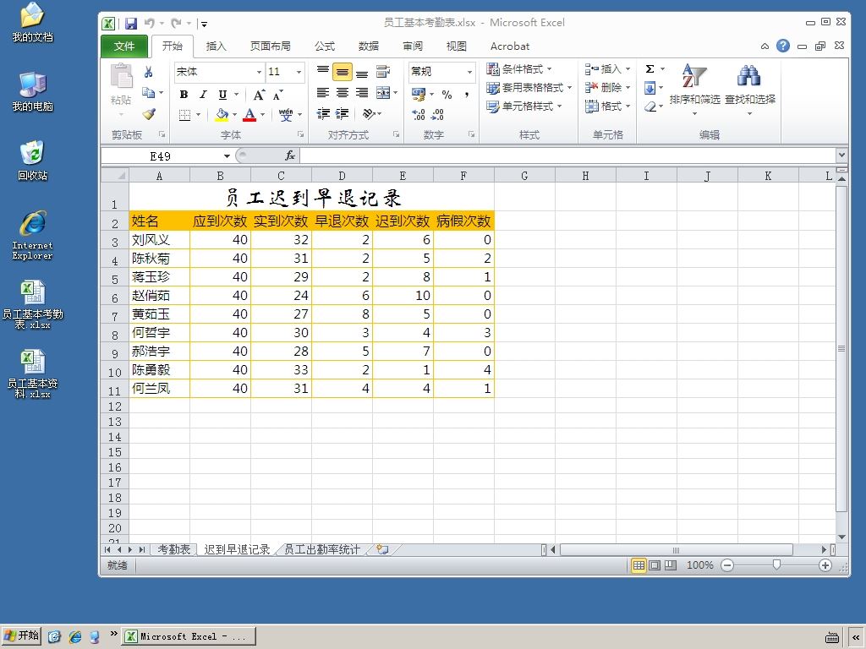866x649 pixels.
Task: Increase font size with the larger A icon
Action: 259,95
